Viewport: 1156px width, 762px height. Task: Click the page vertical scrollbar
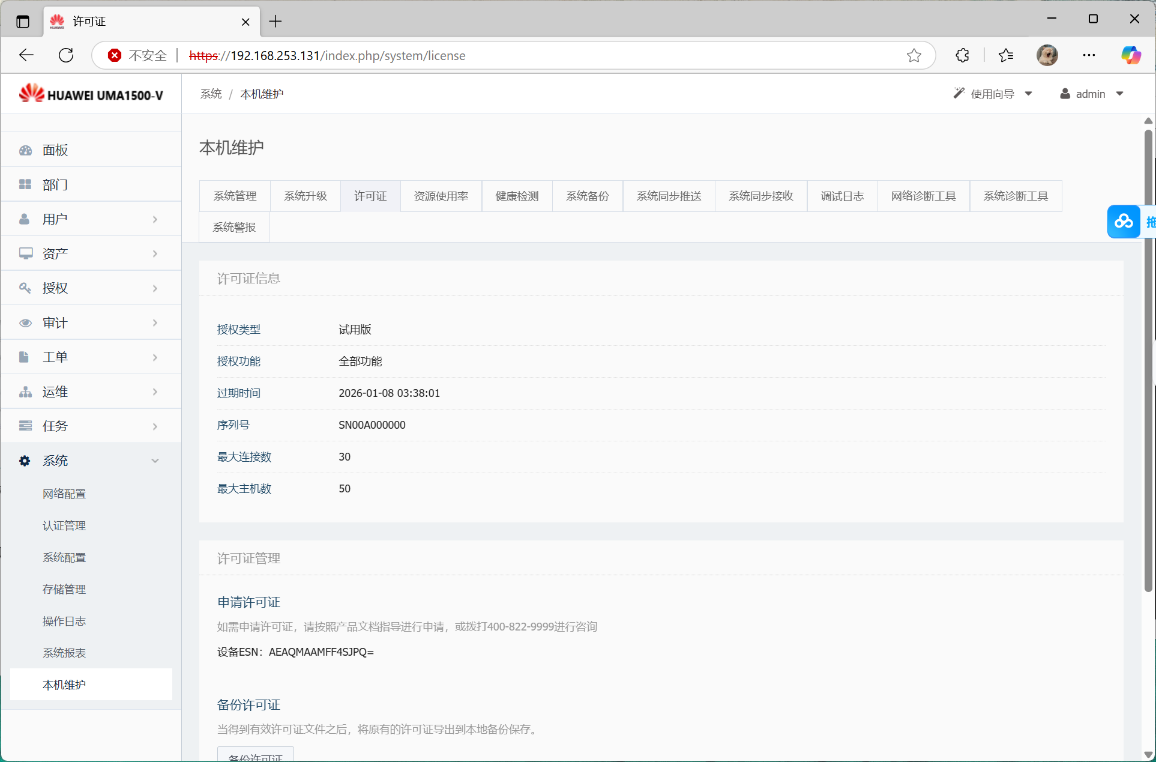coord(1148,360)
